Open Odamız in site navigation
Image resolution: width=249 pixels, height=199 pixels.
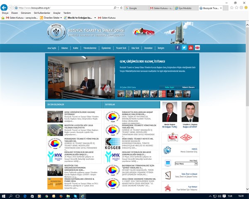(64, 48)
